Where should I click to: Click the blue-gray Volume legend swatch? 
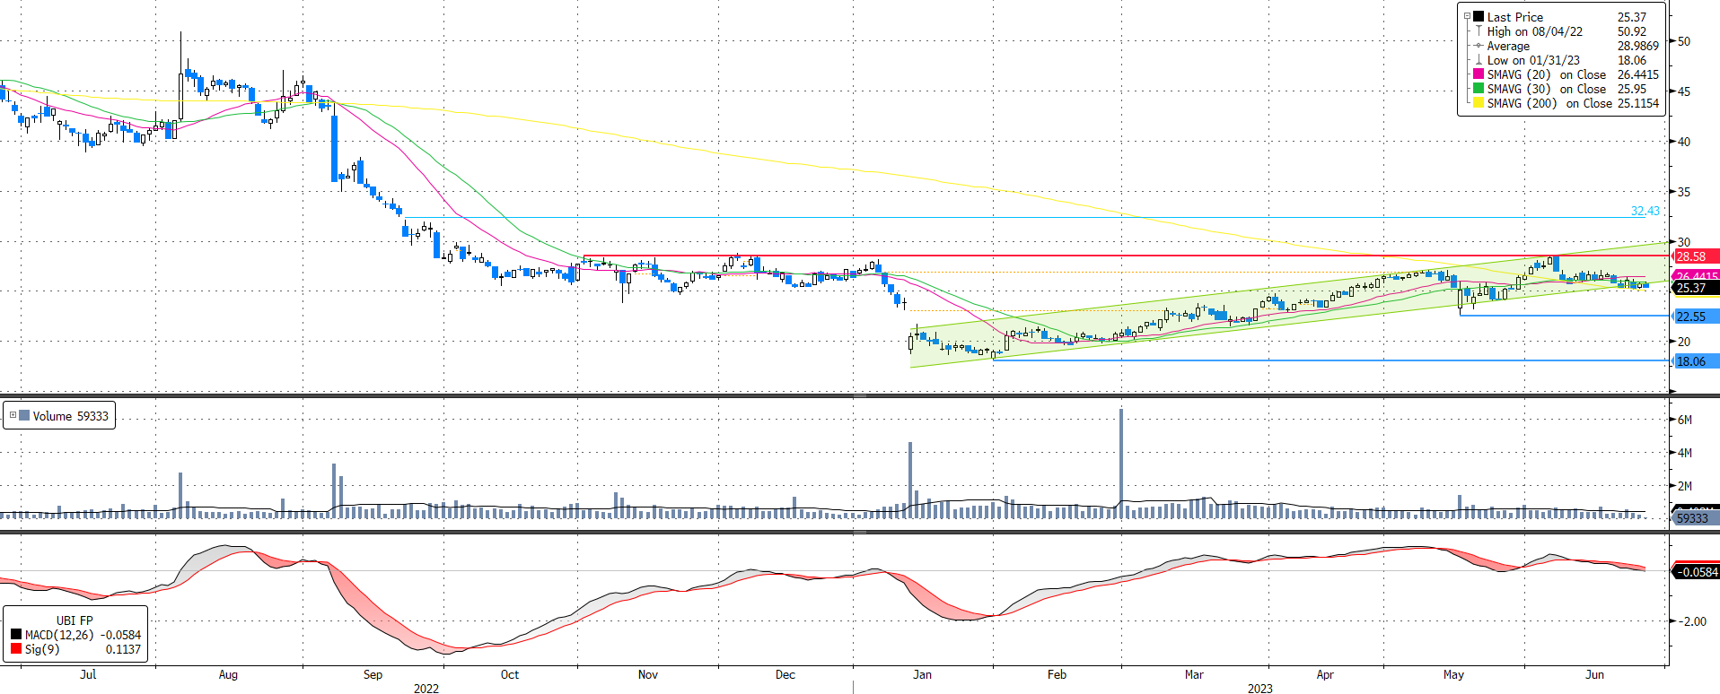pyautogui.click(x=24, y=415)
